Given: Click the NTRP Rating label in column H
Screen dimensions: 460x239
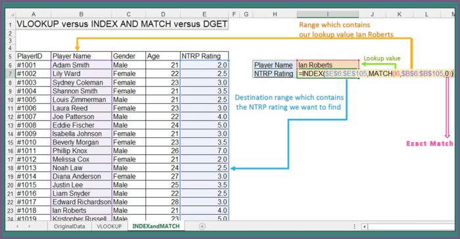Looking at the screenshot, I should [x=275, y=74].
